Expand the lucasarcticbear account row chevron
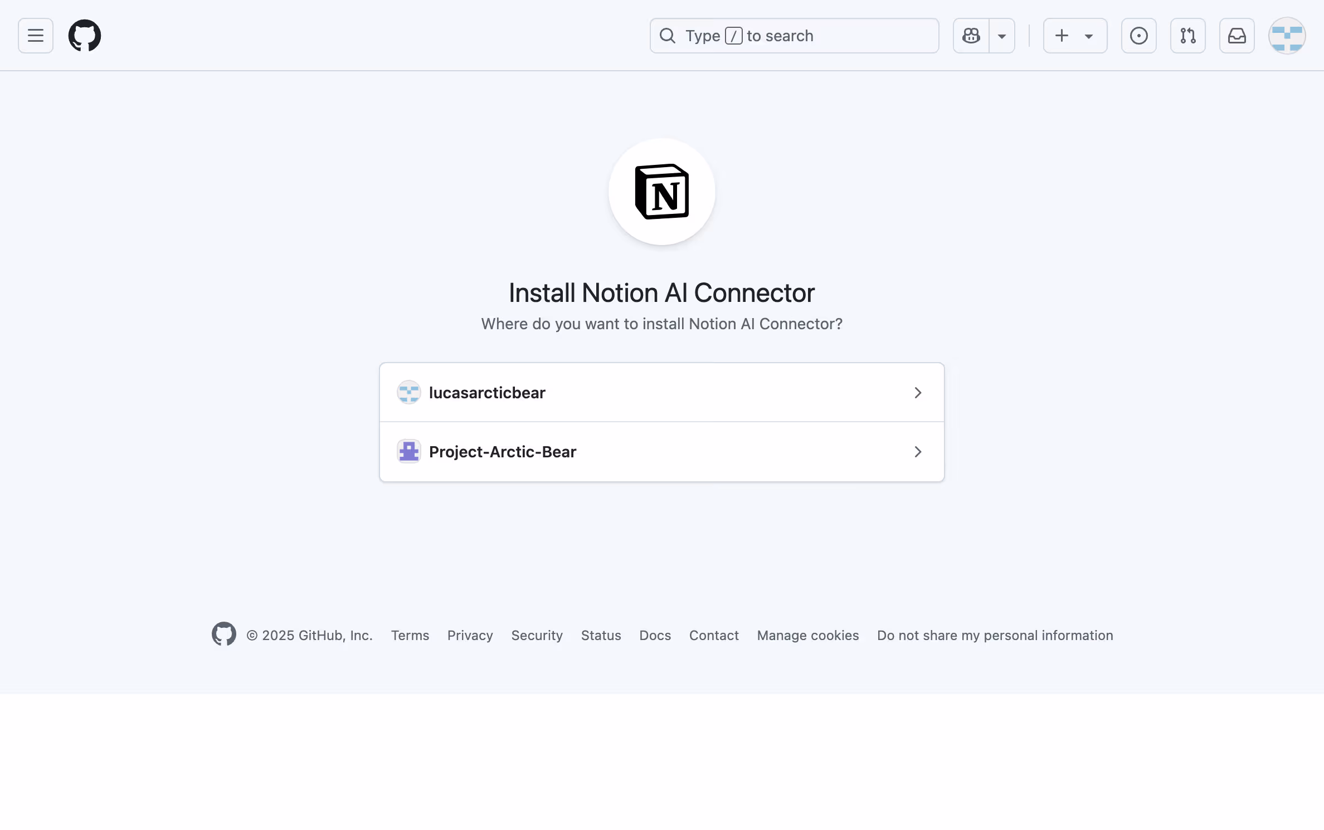The width and height of the screenshot is (1324, 830). coord(918,392)
